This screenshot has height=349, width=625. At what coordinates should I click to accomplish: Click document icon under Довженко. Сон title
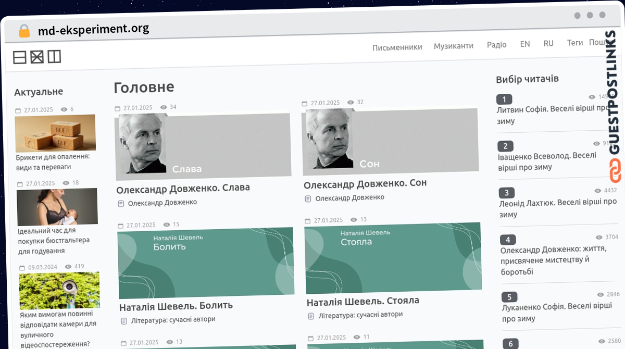point(308,198)
